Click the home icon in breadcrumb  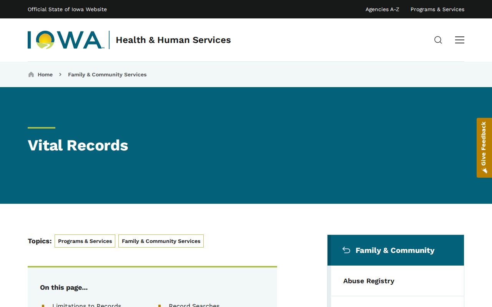31,74
